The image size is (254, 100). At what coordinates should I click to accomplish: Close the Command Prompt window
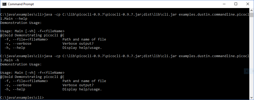point(248,4)
